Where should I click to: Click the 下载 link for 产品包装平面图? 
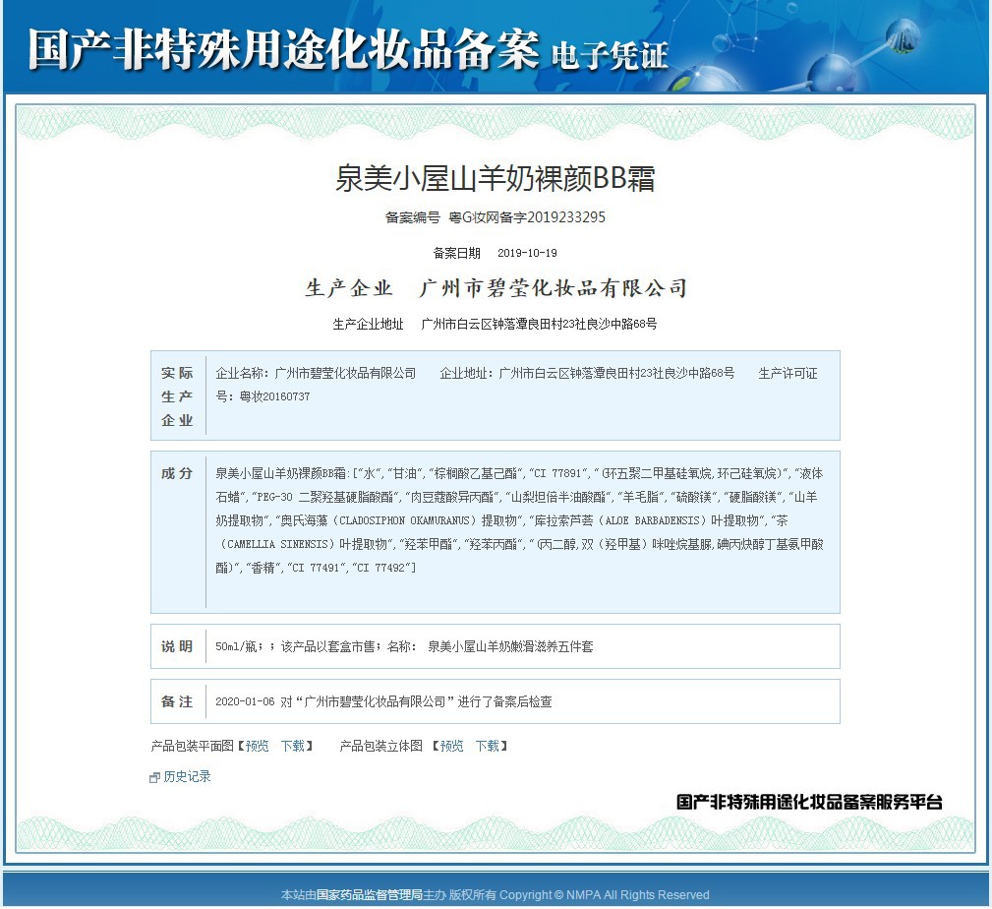[293, 746]
